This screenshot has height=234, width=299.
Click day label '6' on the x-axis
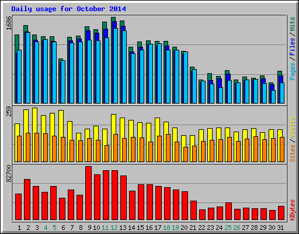[x=63, y=228]
